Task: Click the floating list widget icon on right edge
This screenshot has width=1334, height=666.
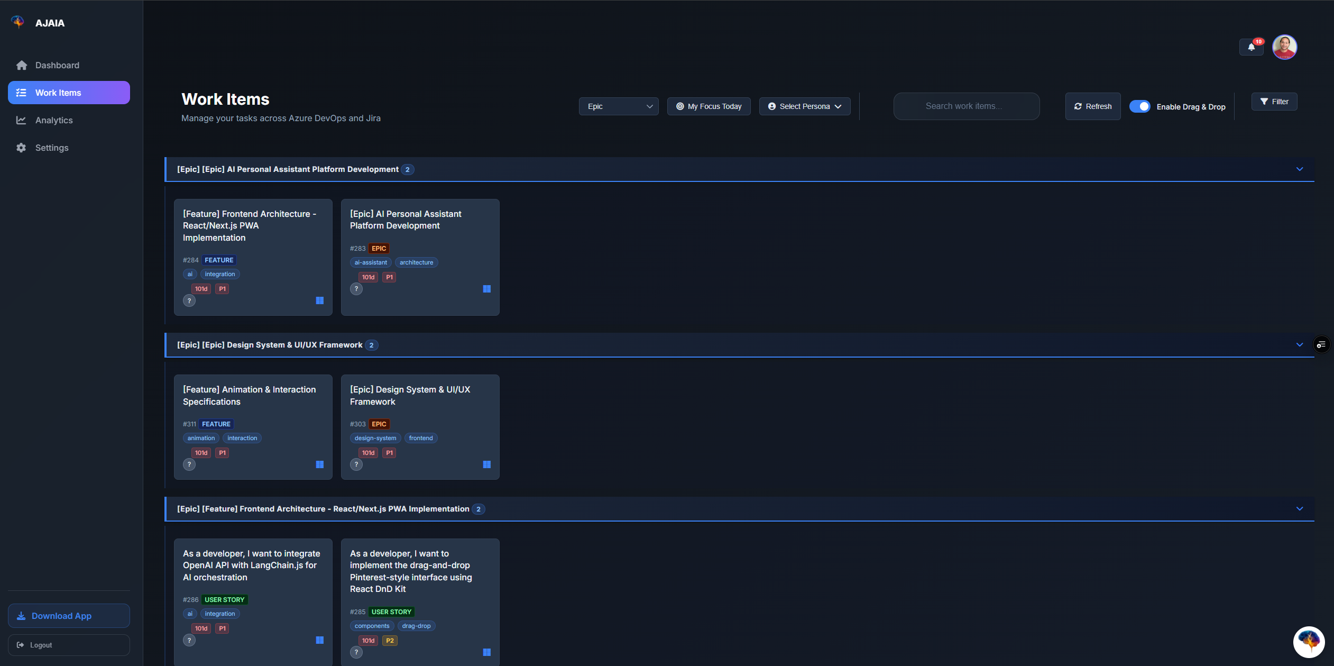Action: (x=1322, y=344)
